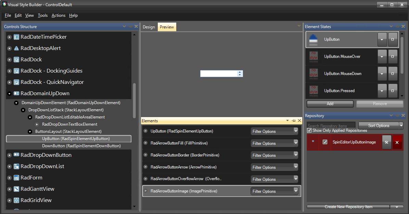Open the Actions menu
This screenshot has height=214, width=409.
(58, 15)
